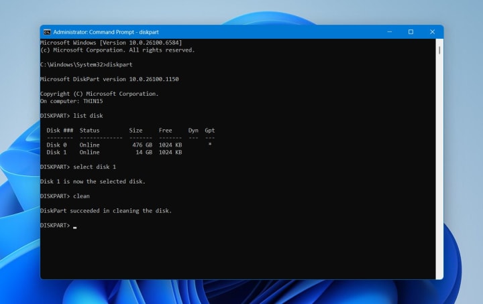Close the Command Prompt diskpart window

point(432,32)
